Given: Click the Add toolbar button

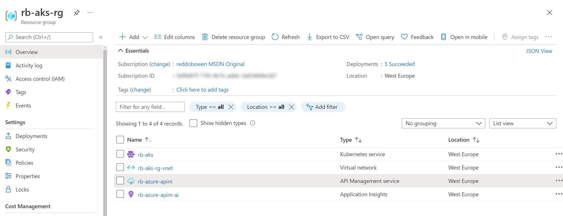Looking at the screenshot, I should pyautogui.click(x=129, y=37).
